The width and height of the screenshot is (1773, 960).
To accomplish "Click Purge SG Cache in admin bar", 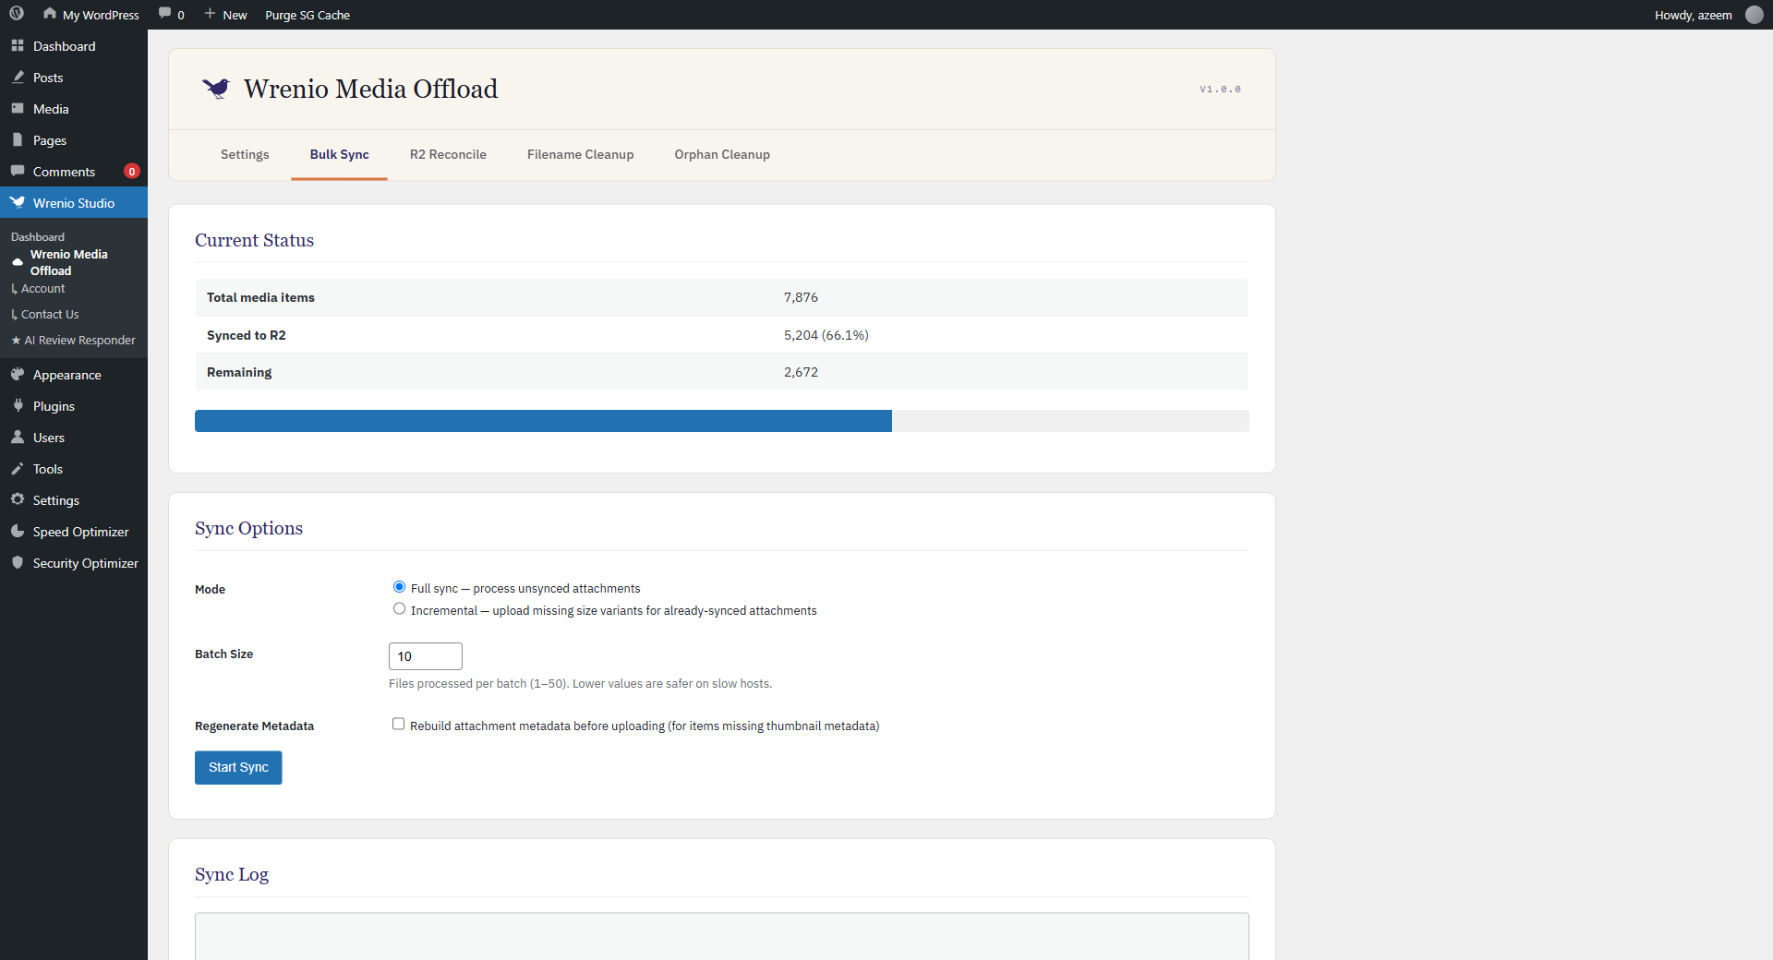I will [308, 15].
